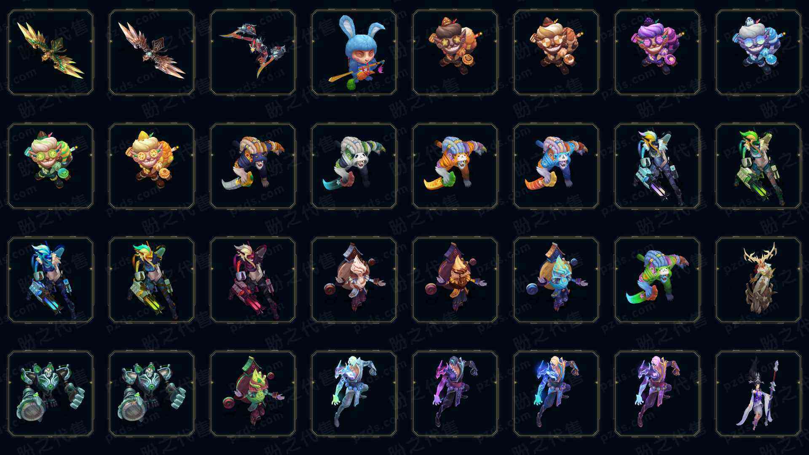Select the rainbow green beast with snowboard

pos(657,280)
